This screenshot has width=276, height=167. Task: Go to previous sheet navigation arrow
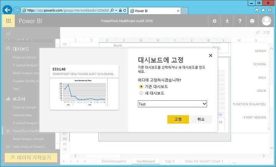tap(71, 161)
